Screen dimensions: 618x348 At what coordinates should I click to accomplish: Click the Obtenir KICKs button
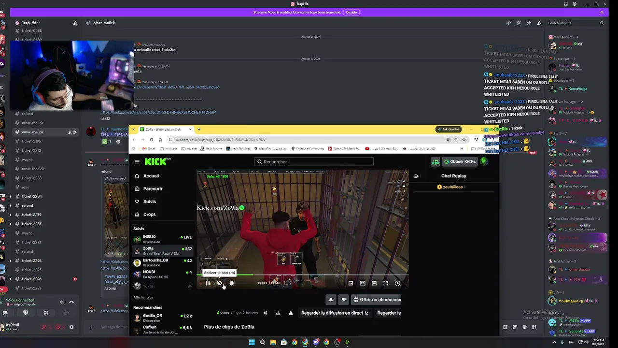click(x=459, y=162)
